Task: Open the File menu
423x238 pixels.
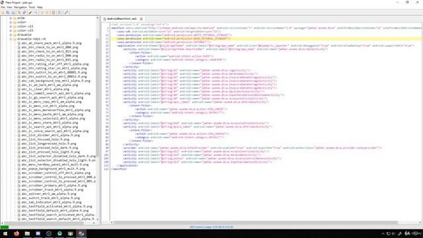Action: point(3,7)
